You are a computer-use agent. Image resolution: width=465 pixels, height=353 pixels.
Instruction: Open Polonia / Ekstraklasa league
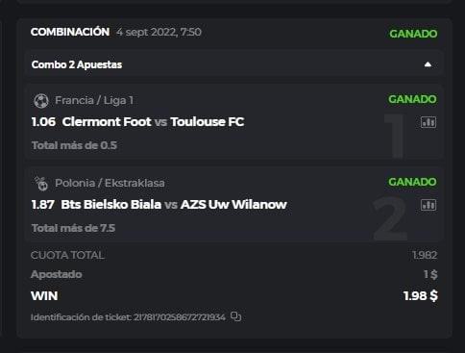[x=110, y=183]
